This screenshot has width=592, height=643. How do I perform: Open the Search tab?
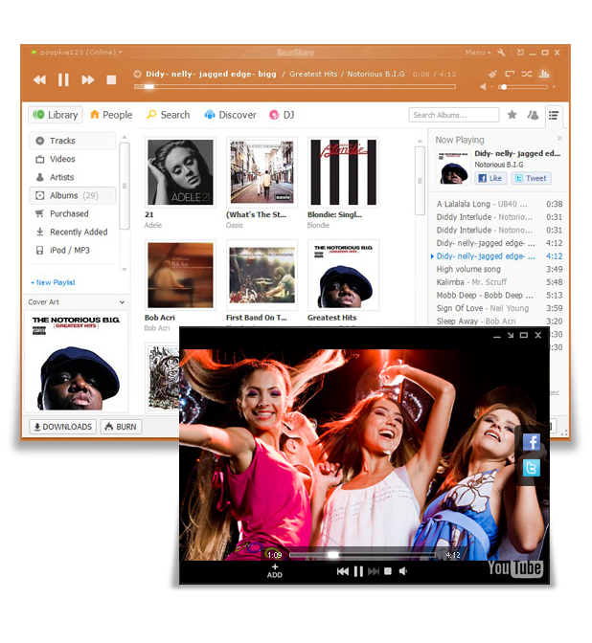pyautogui.click(x=169, y=115)
